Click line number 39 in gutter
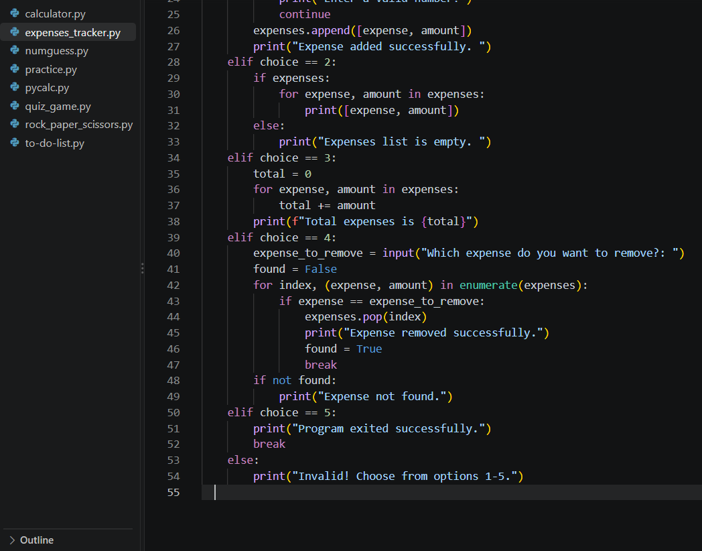Screen dimensions: 702x551 tap(173, 237)
